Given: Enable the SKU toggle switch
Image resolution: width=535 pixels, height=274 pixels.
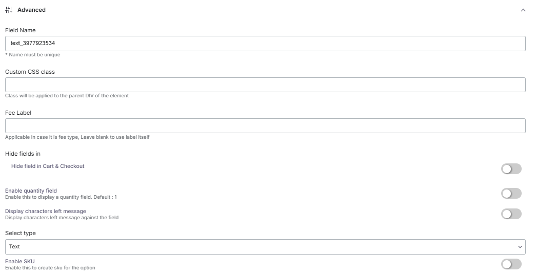Looking at the screenshot, I should coord(511,264).
